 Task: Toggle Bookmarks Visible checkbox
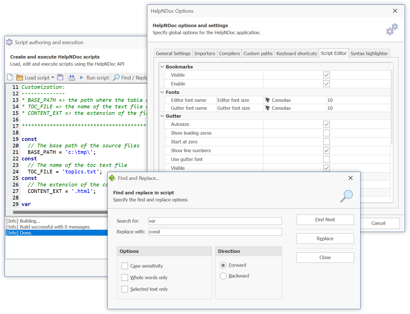[327, 75]
